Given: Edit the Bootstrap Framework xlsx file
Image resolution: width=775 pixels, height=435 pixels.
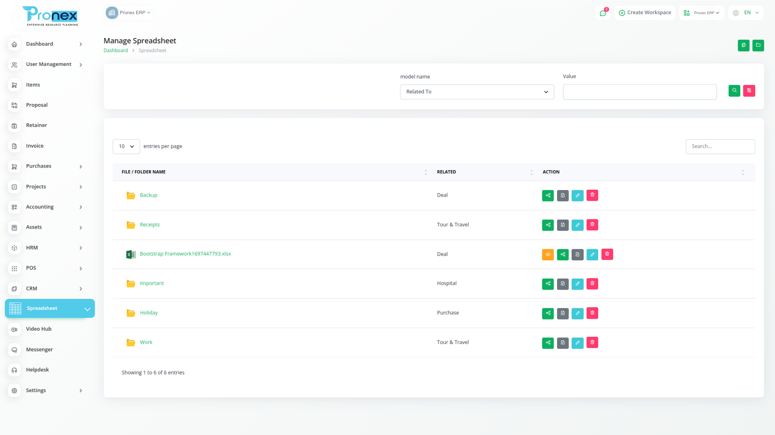Looking at the screenshot, I should pyautogui.click(x=592, y=255).
